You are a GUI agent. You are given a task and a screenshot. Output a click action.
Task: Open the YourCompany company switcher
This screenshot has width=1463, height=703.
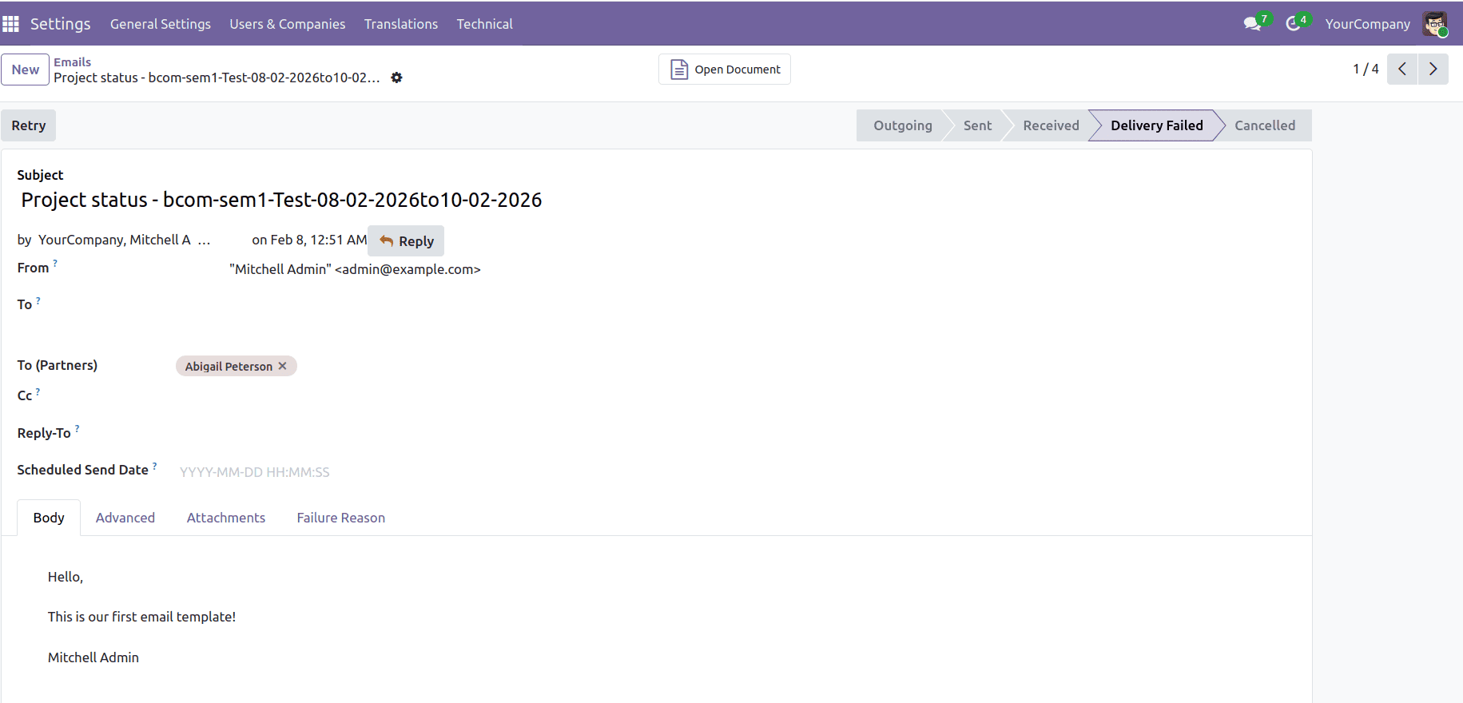pos(1367,24)
